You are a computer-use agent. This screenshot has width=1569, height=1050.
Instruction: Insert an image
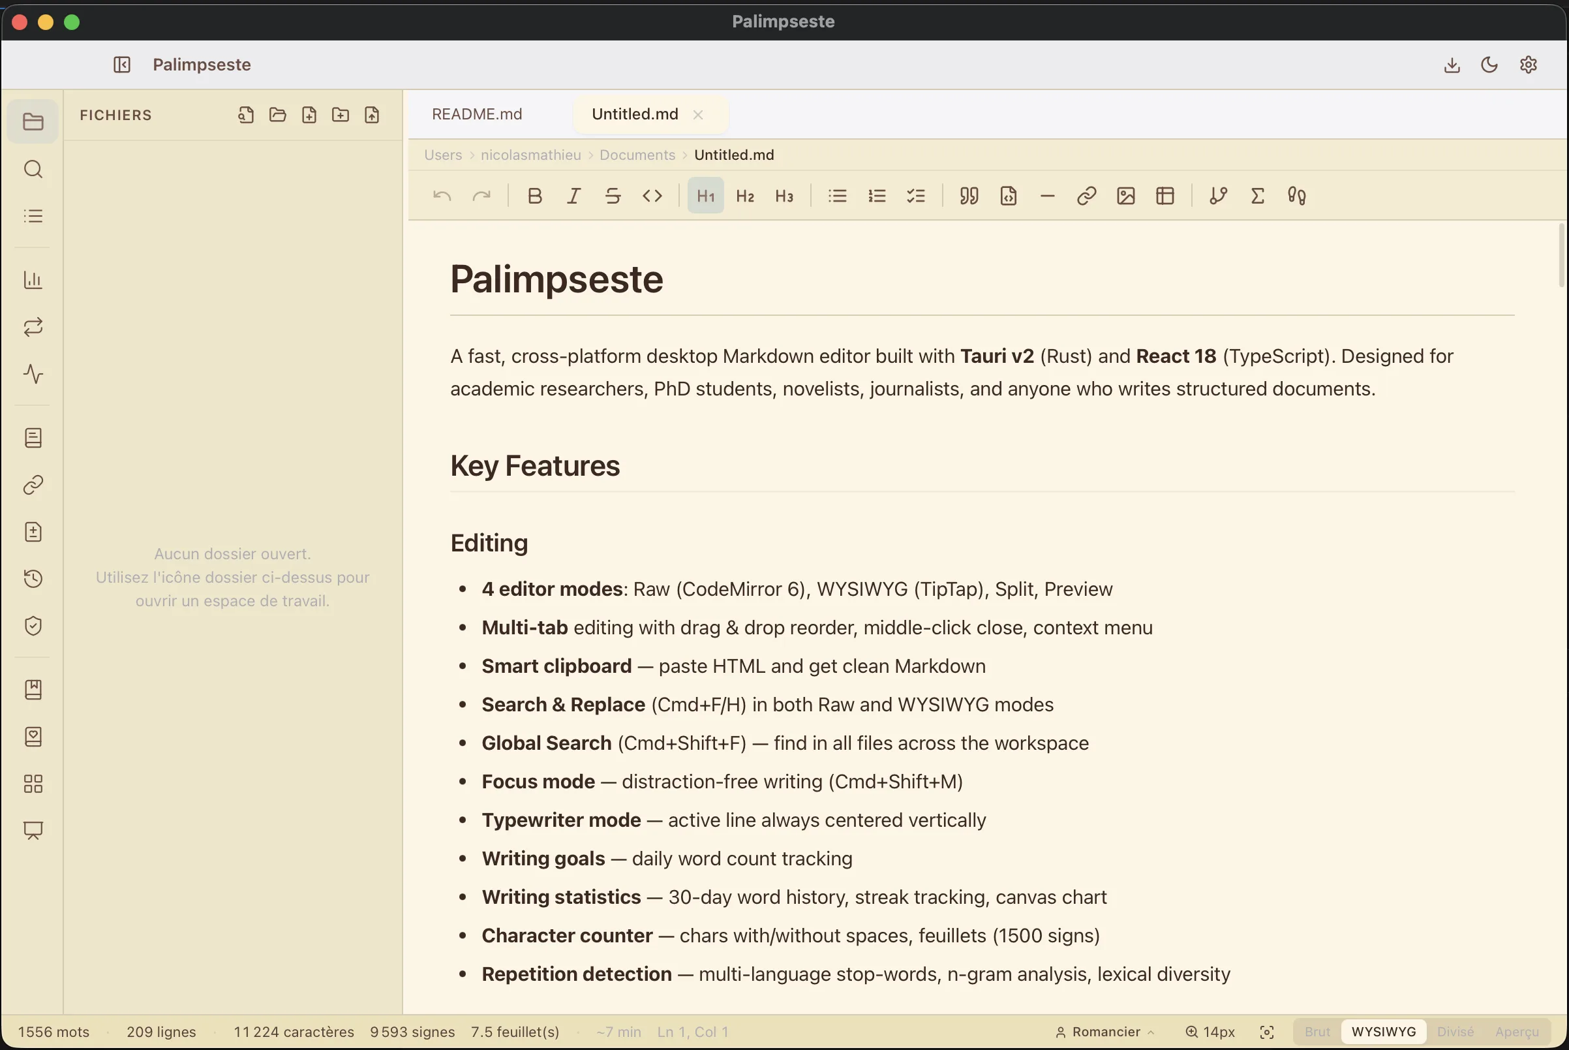point(1126,196)
